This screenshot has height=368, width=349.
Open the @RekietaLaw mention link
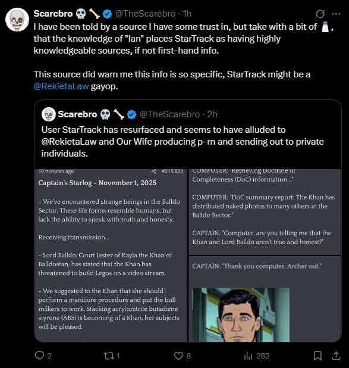click(61, 86)
